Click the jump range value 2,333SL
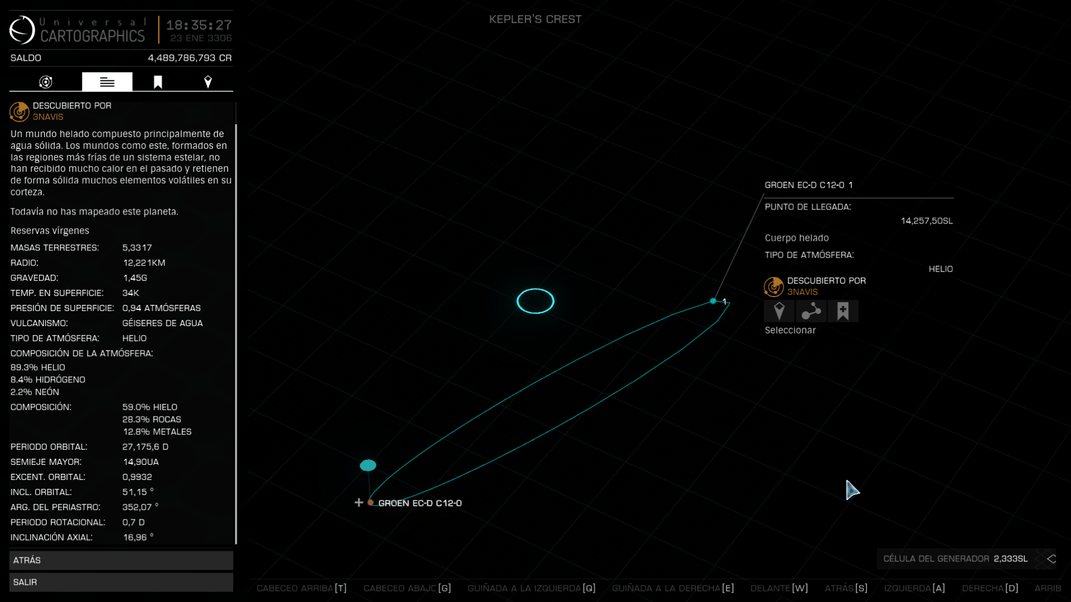This screenshot has height=602, width=1071. 1011,559
